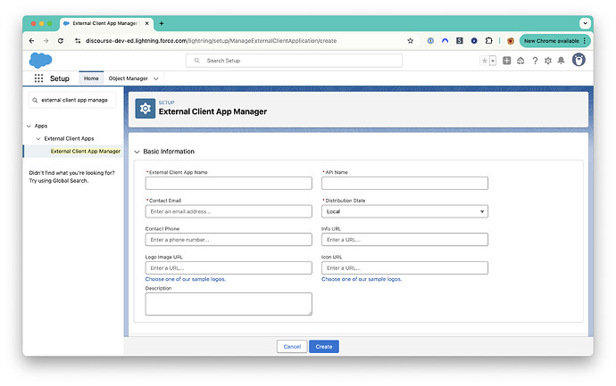Open the Chrome three-dot menu
The image size is (616, 386).
585,41
